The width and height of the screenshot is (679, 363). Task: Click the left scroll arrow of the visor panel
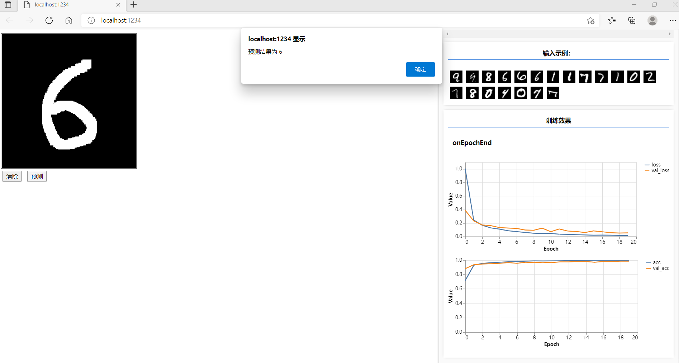pos(447,34)
